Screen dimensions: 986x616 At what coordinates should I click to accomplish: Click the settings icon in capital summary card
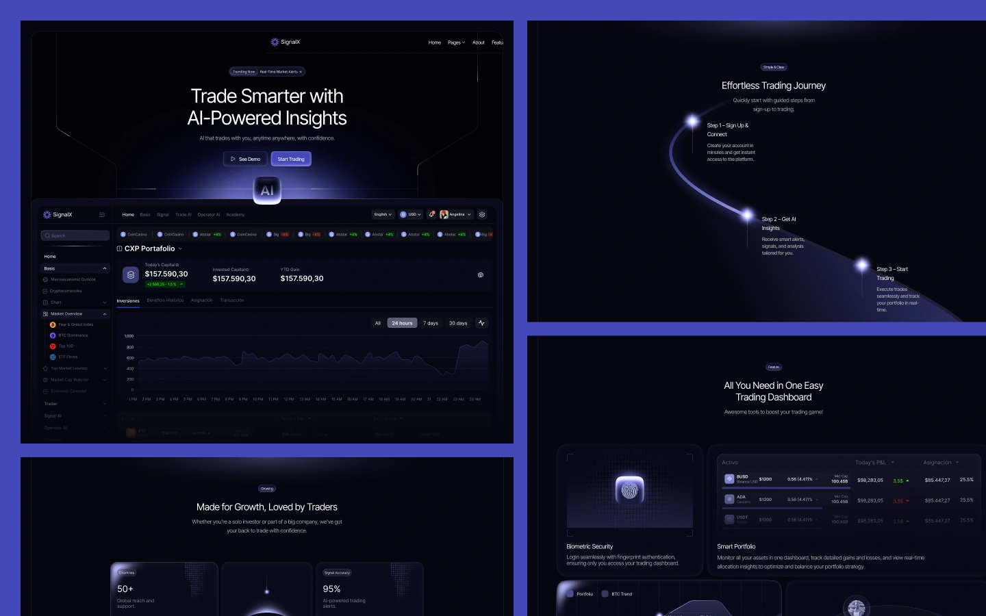(x=481, y=275)
